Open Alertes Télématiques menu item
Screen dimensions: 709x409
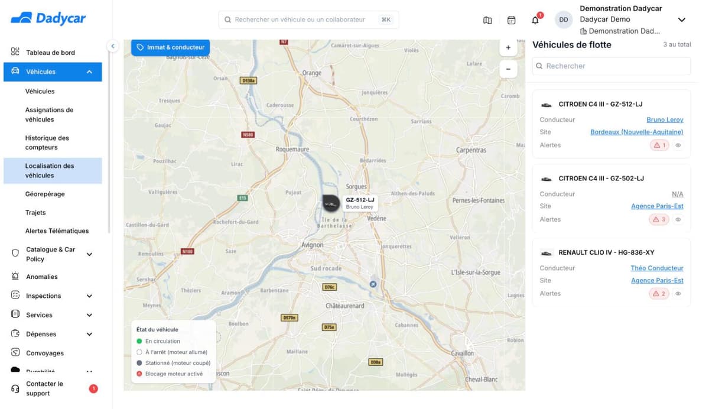[x=57, y=231]
